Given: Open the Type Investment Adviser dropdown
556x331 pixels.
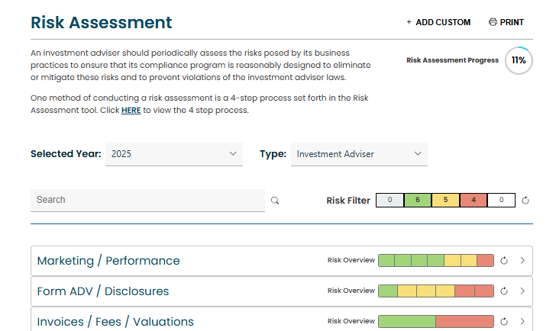Looking at the screenshot, I should (x=359, y=154).
